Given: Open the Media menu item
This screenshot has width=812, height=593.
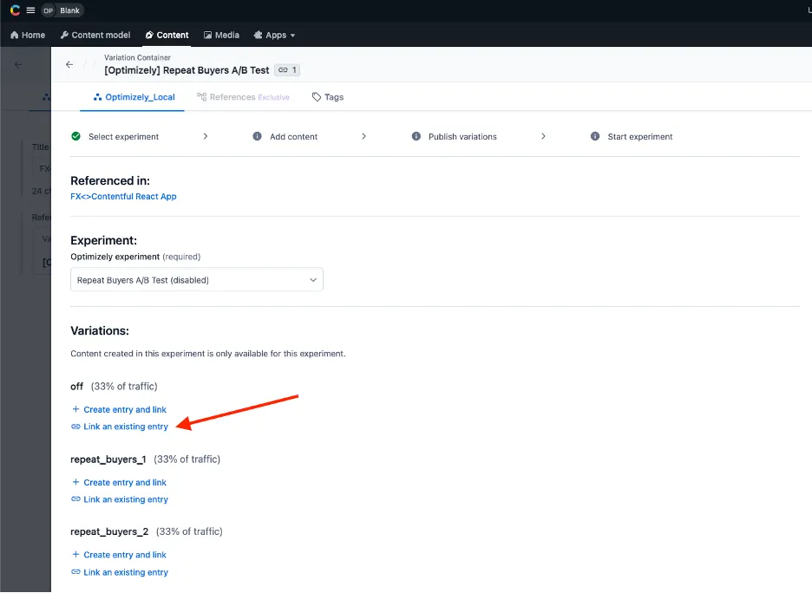Looking at the screenshot, I should point(221,36).
